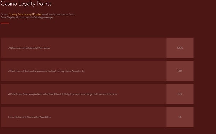Select the 'All Slots, American Roulette' row label
This screenshot has width=216, height=134.
click(x=29, y=48)
